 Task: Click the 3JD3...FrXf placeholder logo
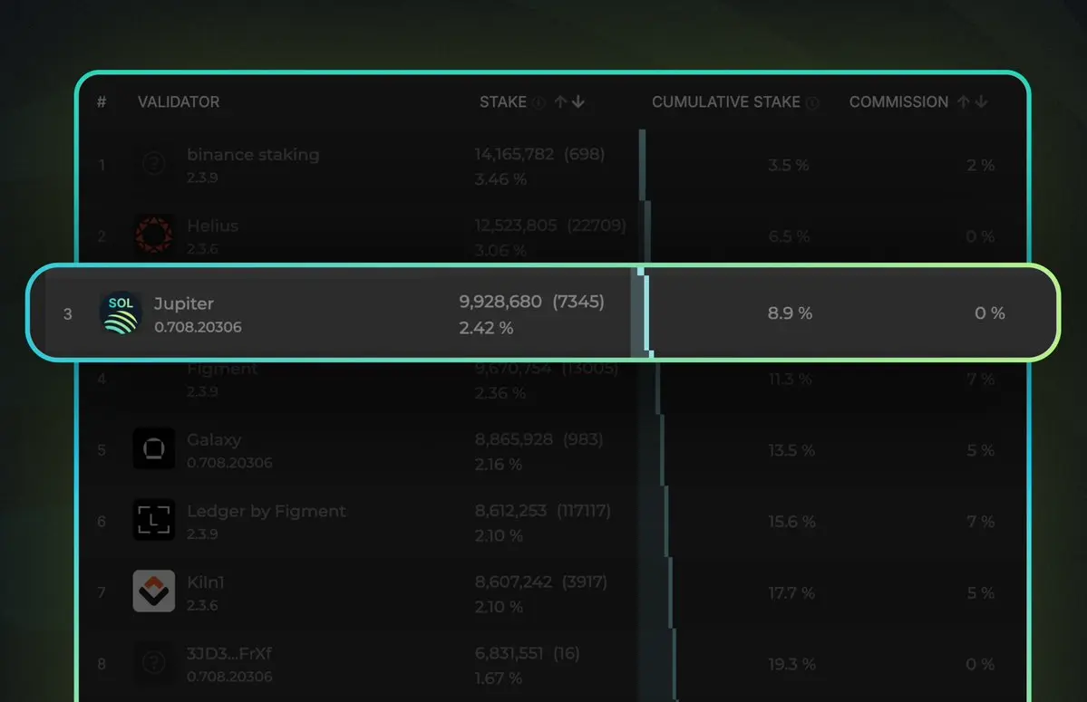click(154, 662)
